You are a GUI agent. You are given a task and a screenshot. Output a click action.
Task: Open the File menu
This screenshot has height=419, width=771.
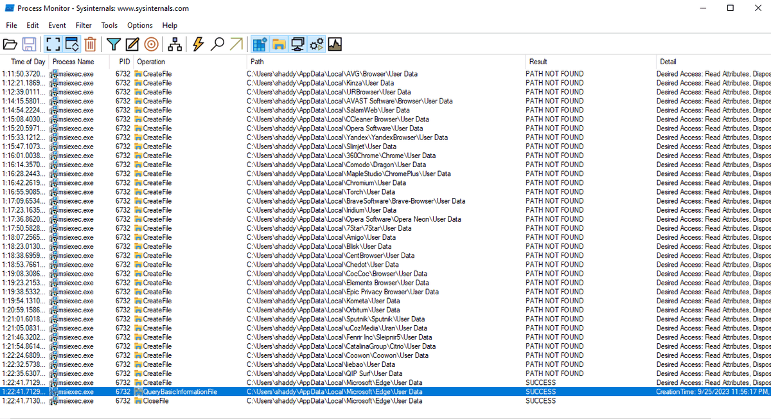(x=12, y=25)
